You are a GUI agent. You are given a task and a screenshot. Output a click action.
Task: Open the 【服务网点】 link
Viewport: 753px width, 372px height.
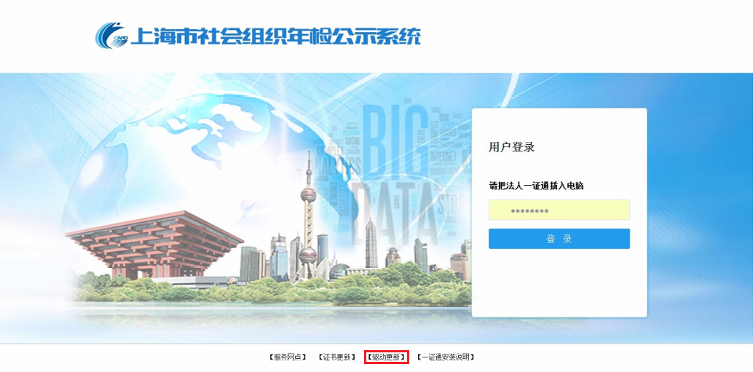(x=287, y=357)
